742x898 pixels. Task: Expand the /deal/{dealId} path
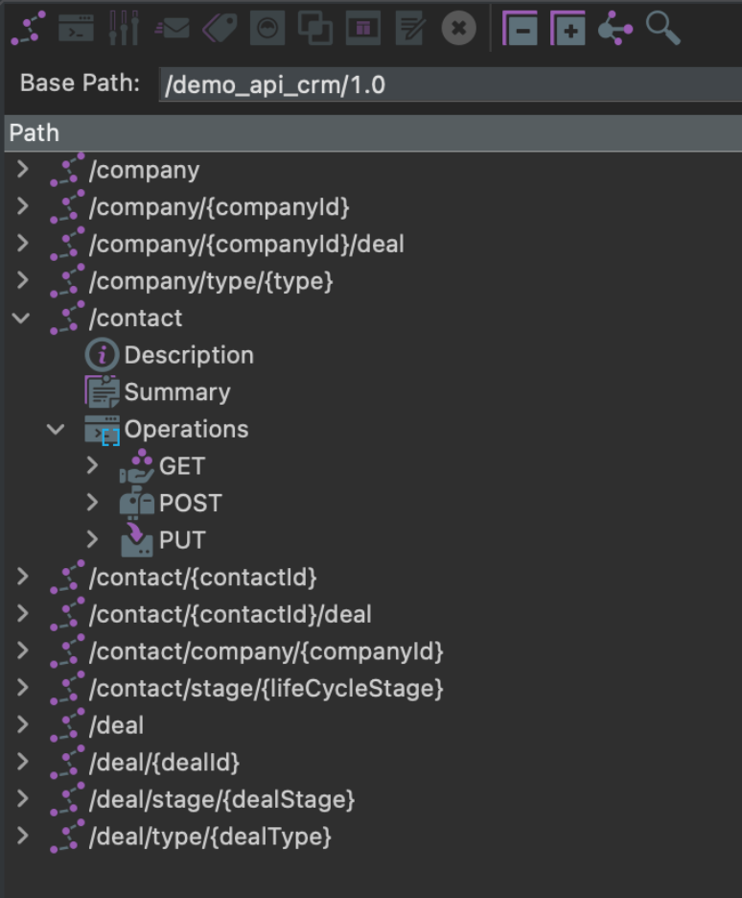(22, 763)
